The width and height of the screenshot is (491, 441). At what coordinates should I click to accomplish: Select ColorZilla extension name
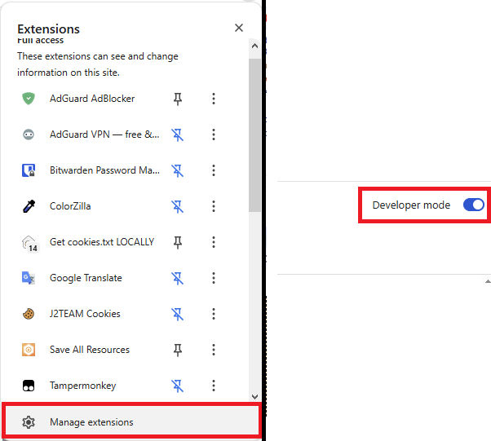70,206
